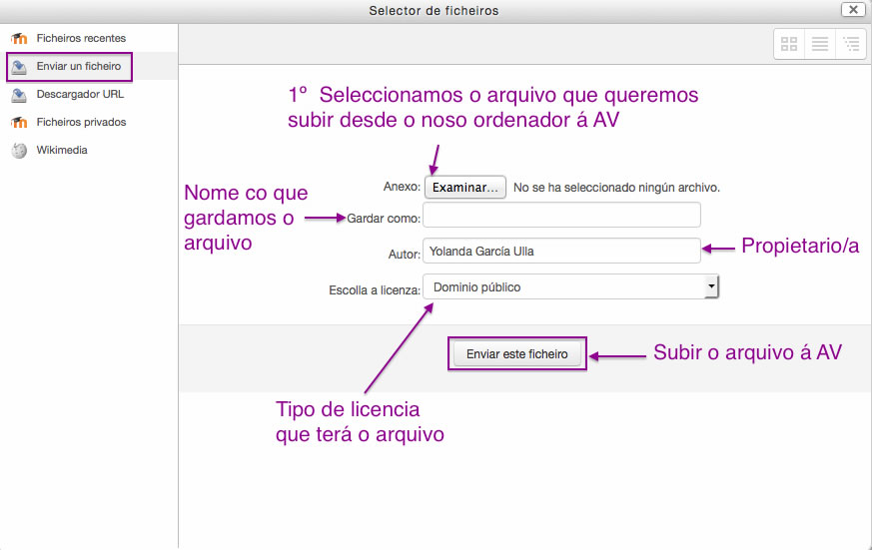Click the 'Autor:' label
The height and width of the screenshot is (550, 872).
click(x=405, y=254)
